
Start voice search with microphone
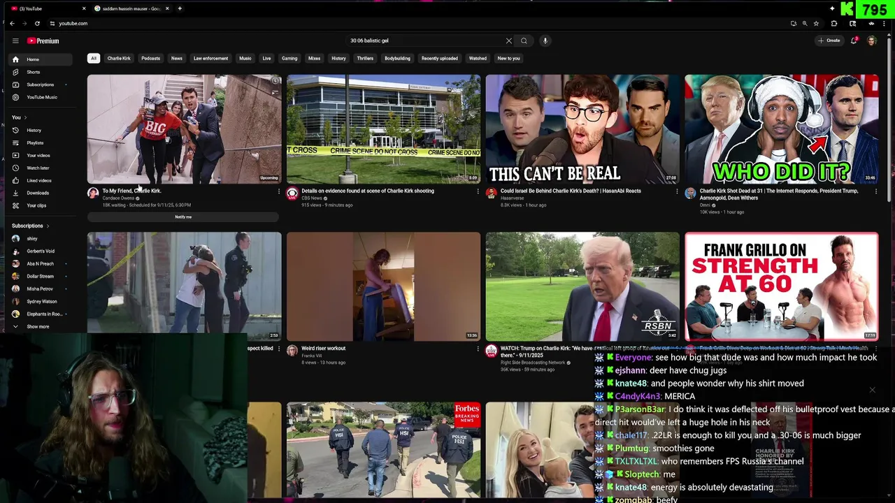point(545,41)
